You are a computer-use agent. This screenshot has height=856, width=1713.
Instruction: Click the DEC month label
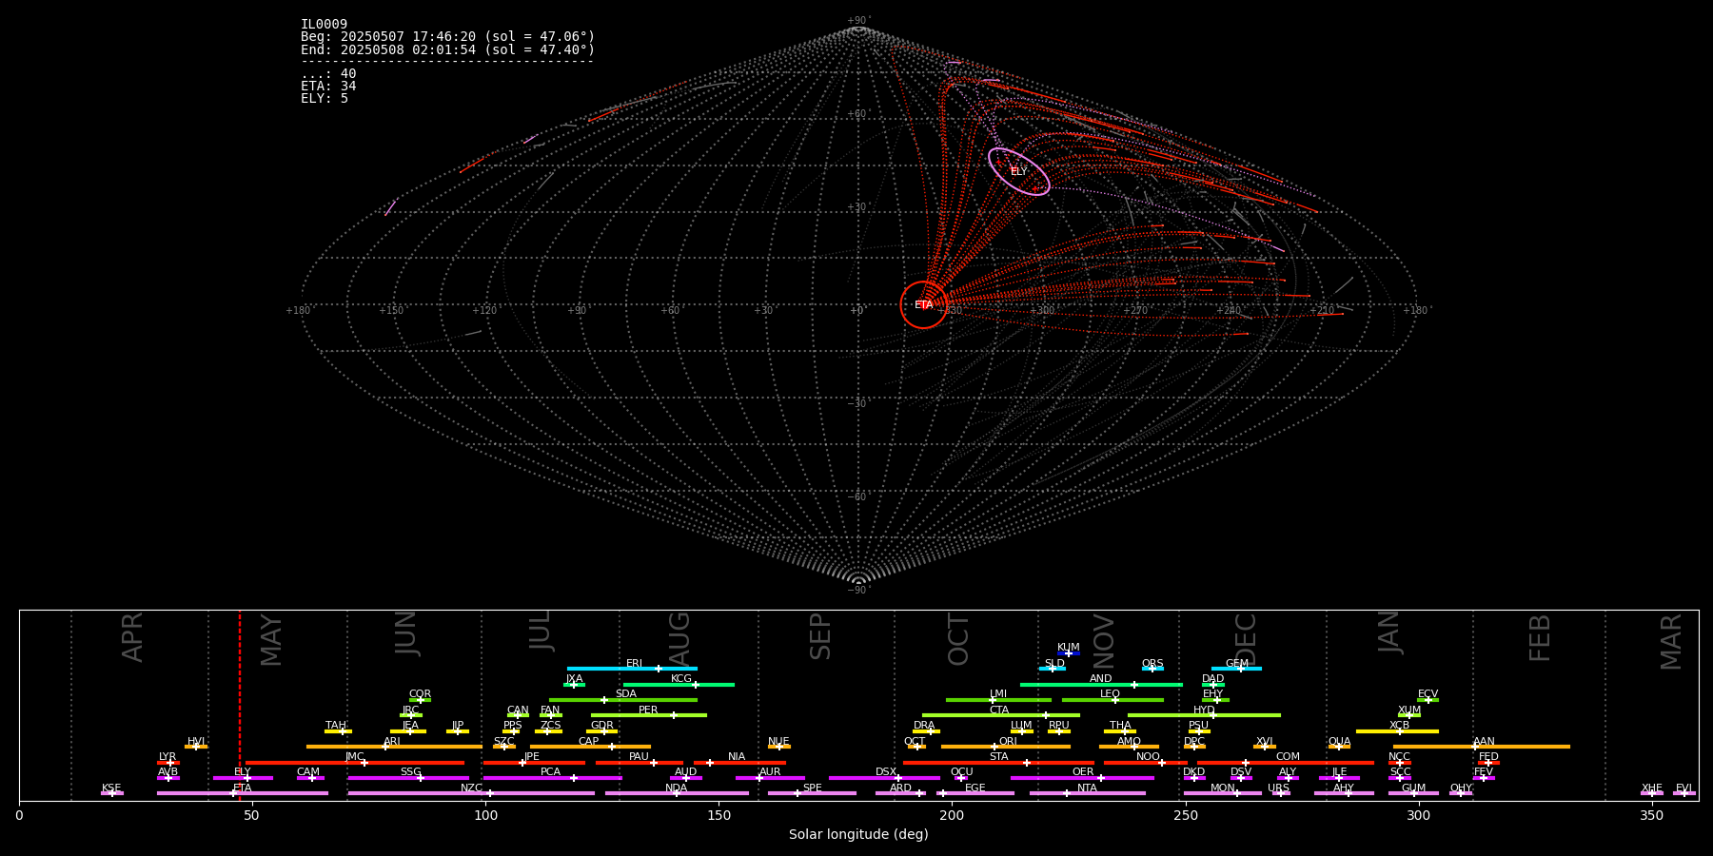(x=1246, y=639)
